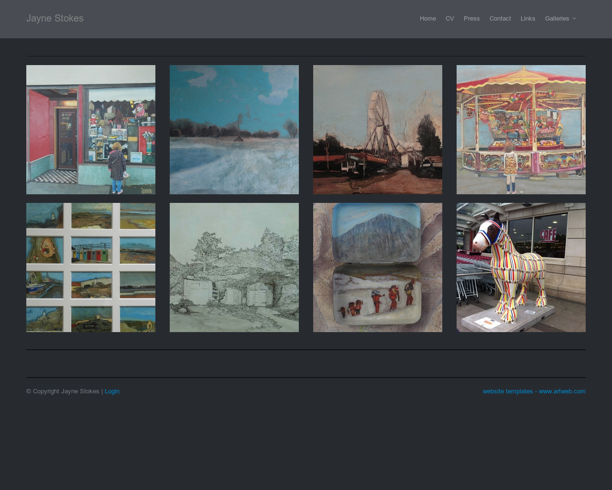The width and height of the screenshot is (612, 490).
Task: Open the Contact page
Action: click(500, 19)
